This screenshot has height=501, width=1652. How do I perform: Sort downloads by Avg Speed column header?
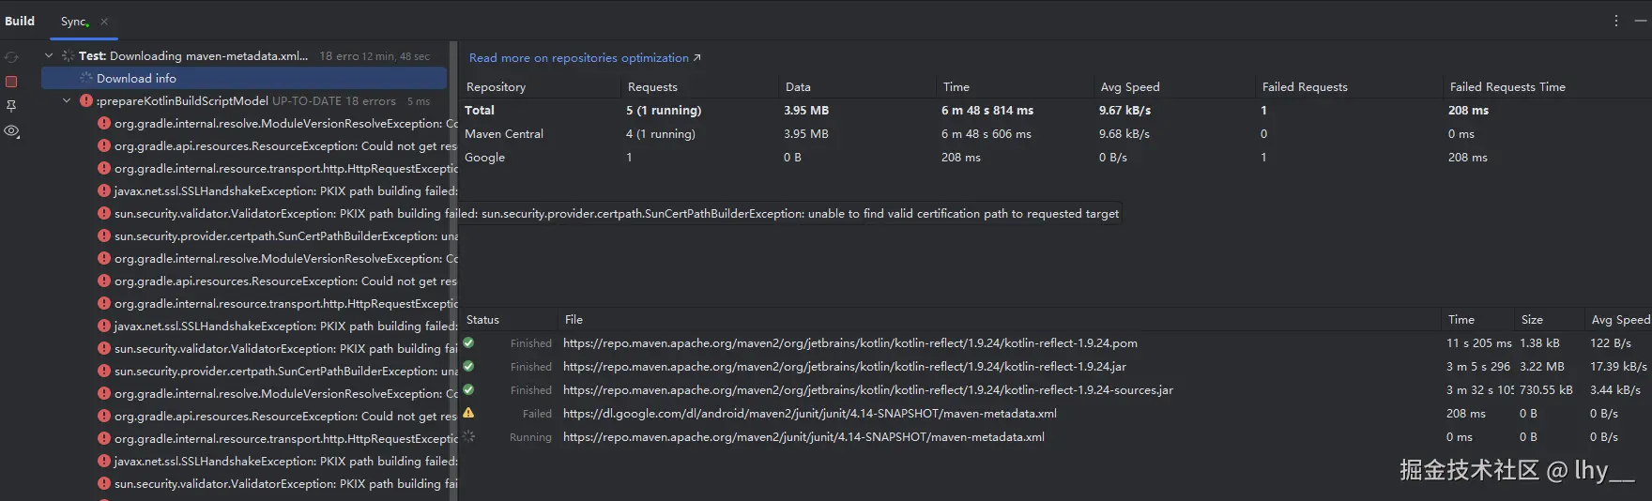tap(1619, 320)
